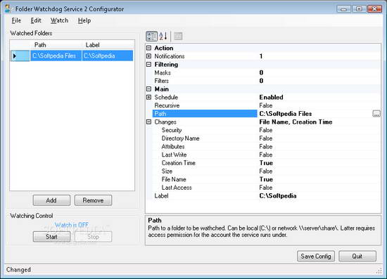This screenshot has height=279, width=387.
Task: Collapse the Action category
Action: [x=148, y=48]
